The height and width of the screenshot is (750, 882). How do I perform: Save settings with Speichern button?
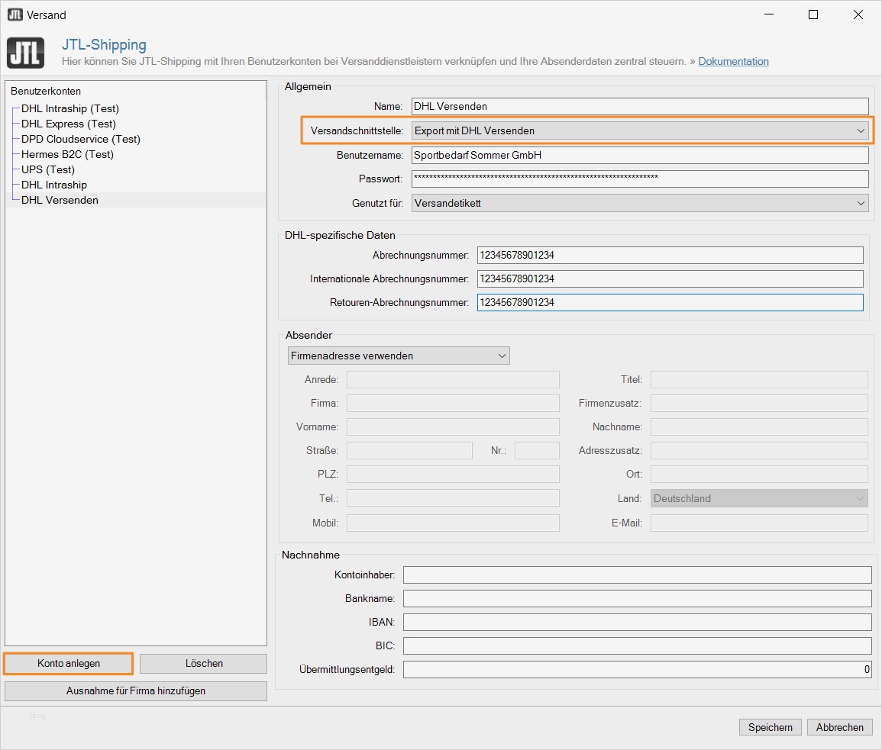point(771,727)
